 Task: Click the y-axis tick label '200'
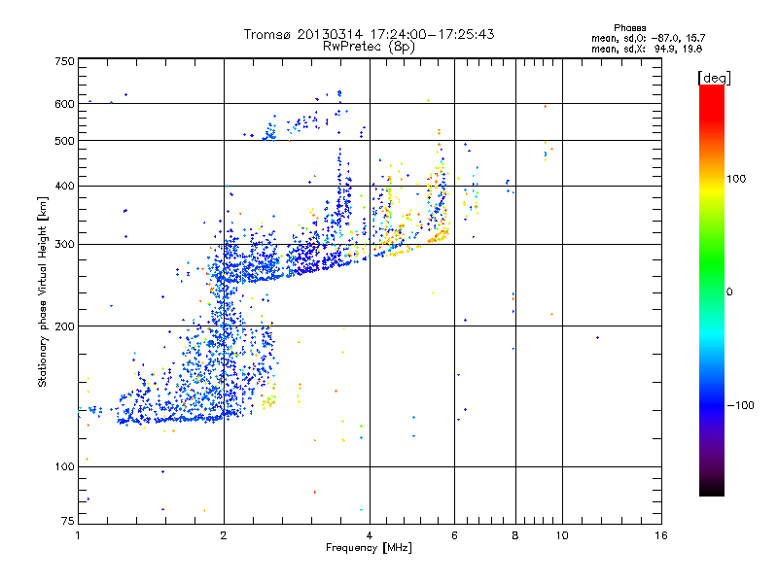64,326
